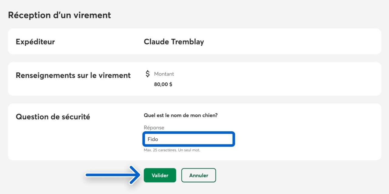The width and height of the screenshot is (389, 194).
Task: Select the "Réception d'un virement" heading
Action: pos(59,15)
